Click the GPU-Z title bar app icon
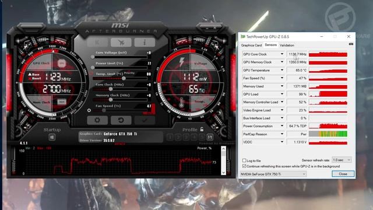This screenshot has height=210, width=373. (242, 36)
